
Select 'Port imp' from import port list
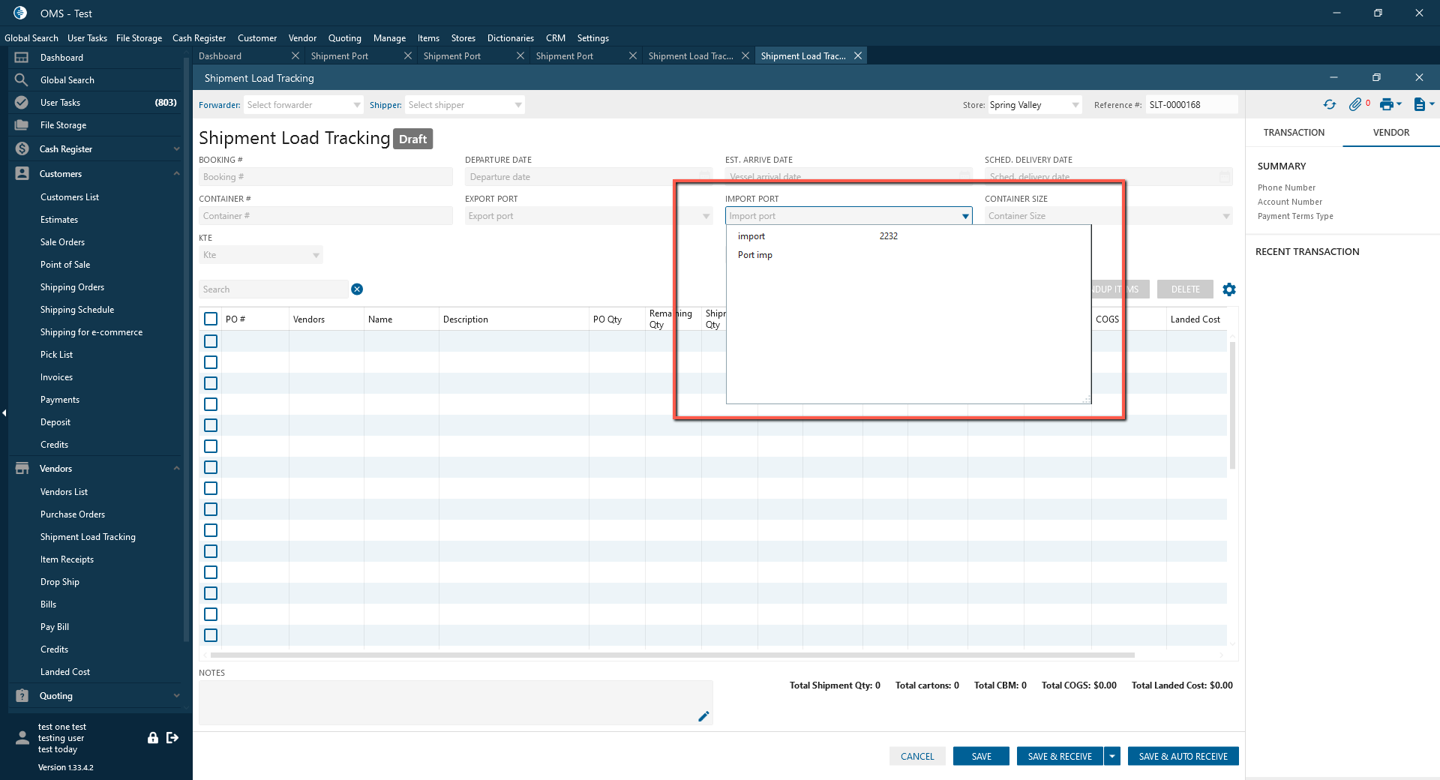click(x=755, y=255)
